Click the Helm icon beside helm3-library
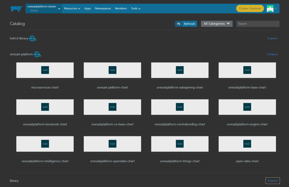289x187 pixels. tap(32, 38)
